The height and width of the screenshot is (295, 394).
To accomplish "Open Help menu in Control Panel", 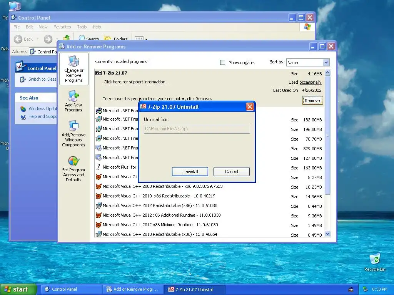I will coord(97,27).
